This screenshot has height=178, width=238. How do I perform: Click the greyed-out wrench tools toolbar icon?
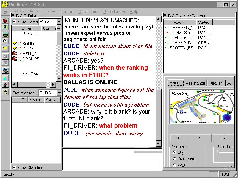click(5, 56)
